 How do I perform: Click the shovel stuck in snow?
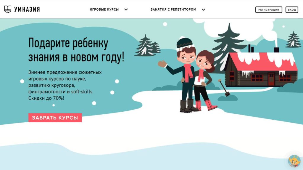point(224,88)
